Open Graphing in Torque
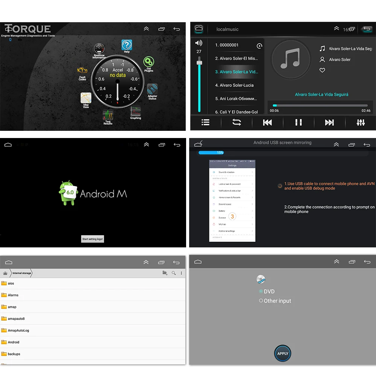Viewport: 376px width, 376px height. (x=135, y=113)
